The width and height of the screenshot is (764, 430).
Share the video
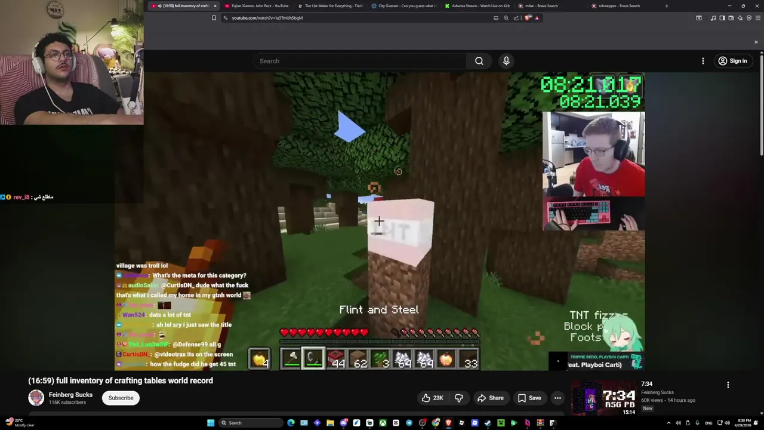(490, 398)
